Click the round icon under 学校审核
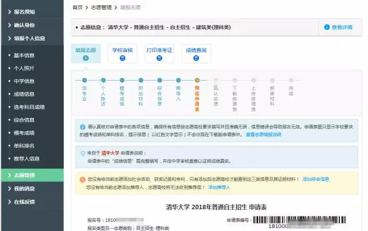 pos(122,58)
